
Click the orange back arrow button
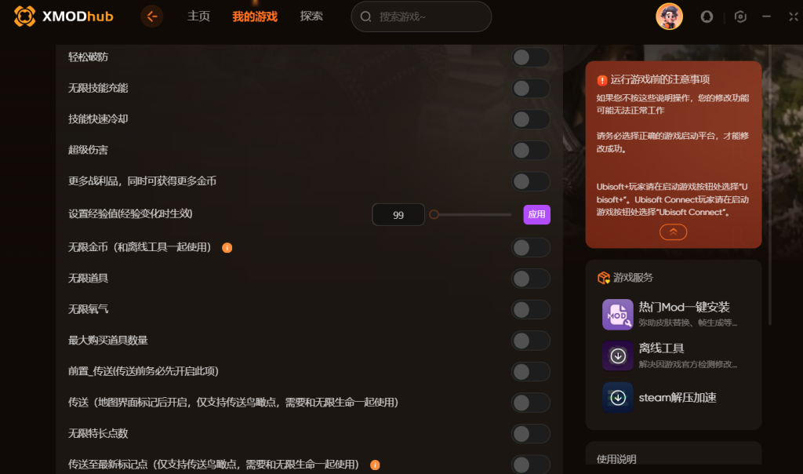(x=152, y=16)
